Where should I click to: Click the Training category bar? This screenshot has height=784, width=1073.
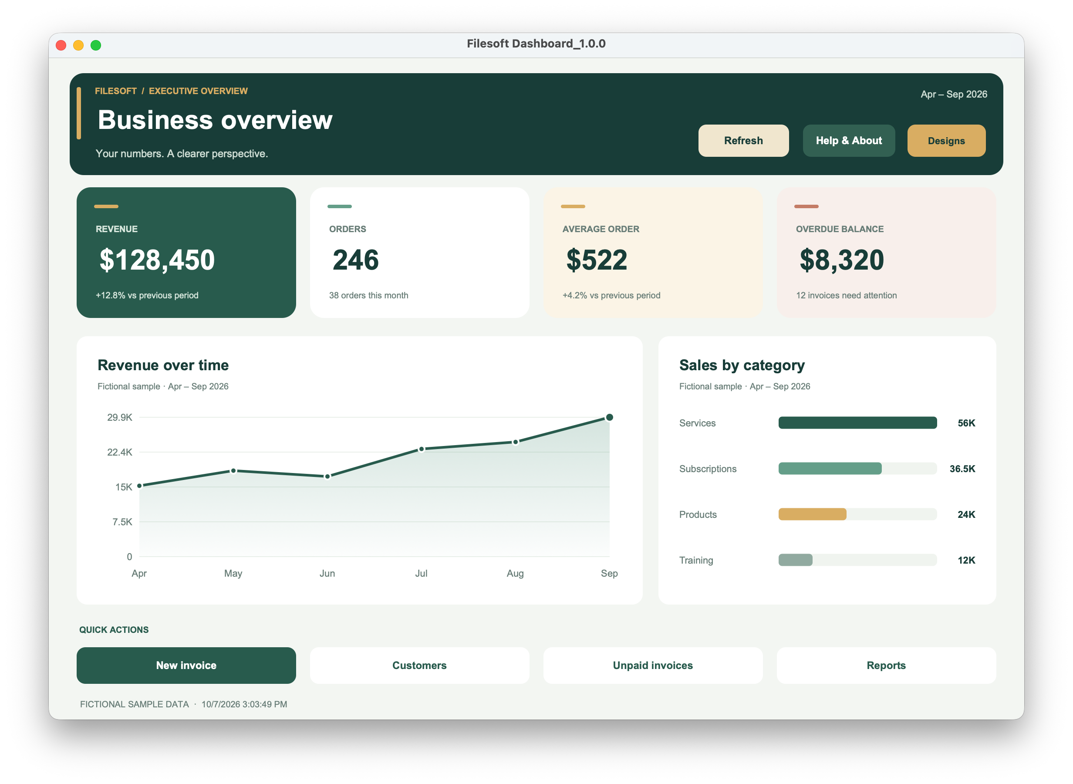point(796,560)
